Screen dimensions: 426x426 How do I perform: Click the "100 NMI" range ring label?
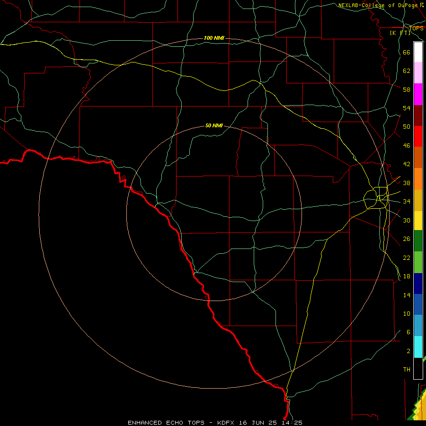(214, 38)
